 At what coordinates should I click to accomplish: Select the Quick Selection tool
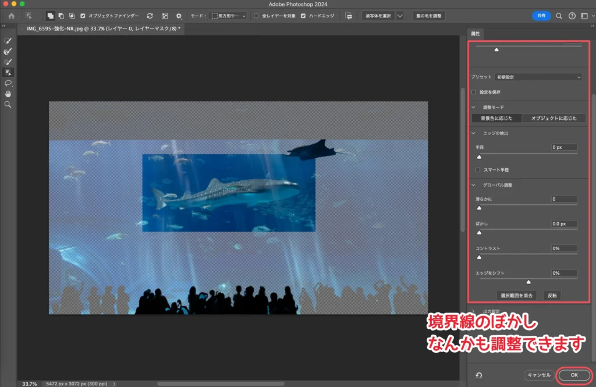pos(8,41)
